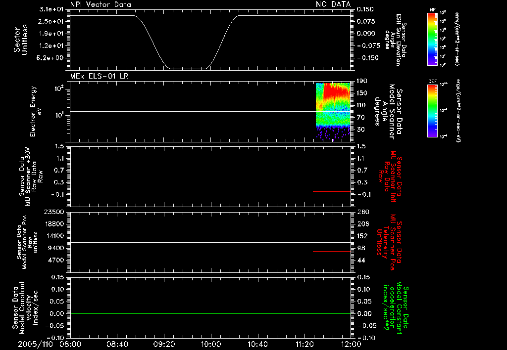Click the 10² electron energy tick label

(x=58, y=88)
